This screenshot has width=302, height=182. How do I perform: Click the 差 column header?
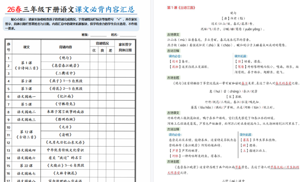coord(110,51)
